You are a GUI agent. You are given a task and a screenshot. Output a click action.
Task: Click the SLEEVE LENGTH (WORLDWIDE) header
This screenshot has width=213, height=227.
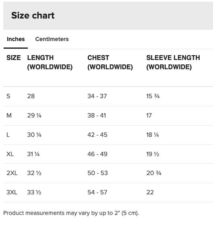tap(173, 62)
